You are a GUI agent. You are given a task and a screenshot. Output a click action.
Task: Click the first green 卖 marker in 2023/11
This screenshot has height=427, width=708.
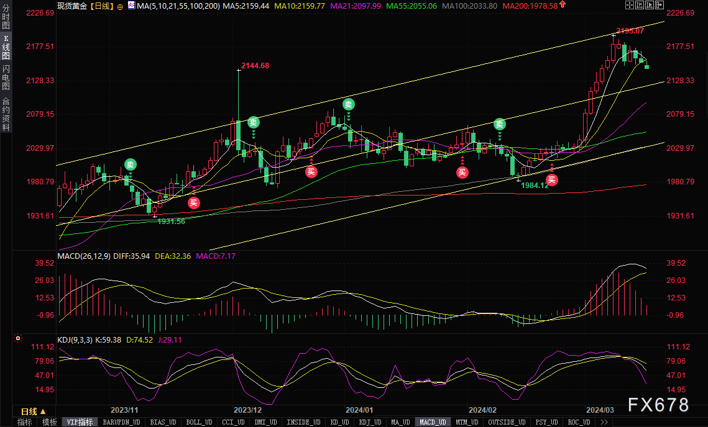click(x=131, y=164)
